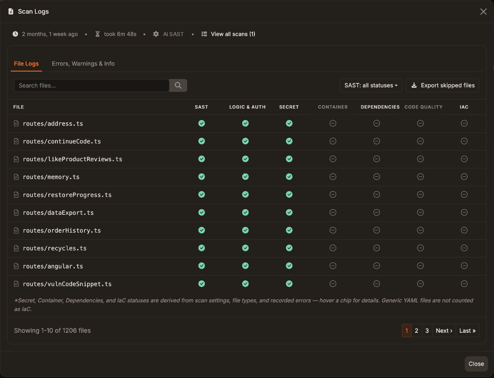The height and width of the screenshot is (378, 494).
Task: Click Code Quality dash for routes/continueCode.ts
Action: coord(420,141)
